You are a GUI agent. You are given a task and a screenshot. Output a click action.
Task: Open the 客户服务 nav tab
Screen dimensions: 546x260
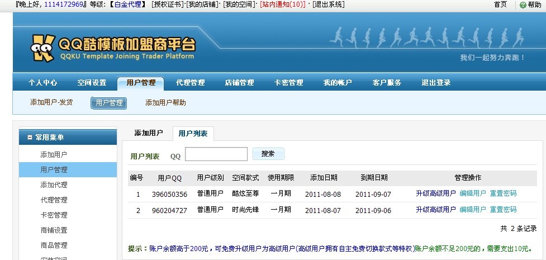pyautogui.click(x=387, y=83)
